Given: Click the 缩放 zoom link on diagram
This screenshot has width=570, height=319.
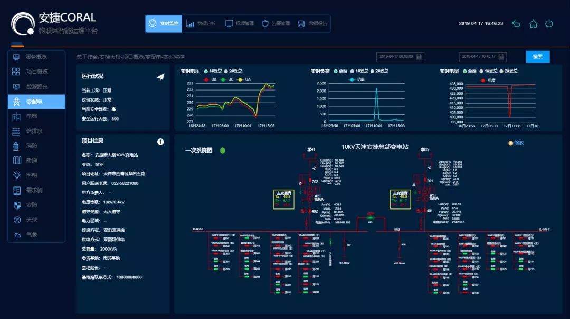Looking at the screenshot, I should tap(516, 143).
